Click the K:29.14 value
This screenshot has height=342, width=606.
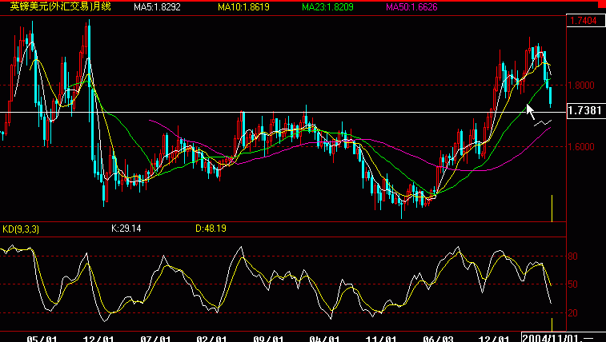tap(126, 229)
